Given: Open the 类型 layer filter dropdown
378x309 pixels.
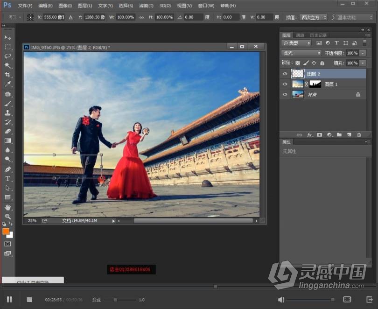Looking at the screenshot, I should pos(296,43).
